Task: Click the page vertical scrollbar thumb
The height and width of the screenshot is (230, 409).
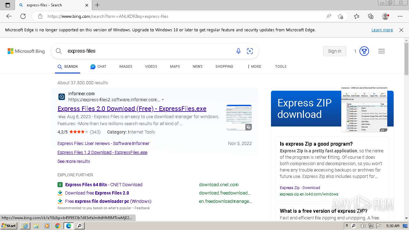Action: 406,59
